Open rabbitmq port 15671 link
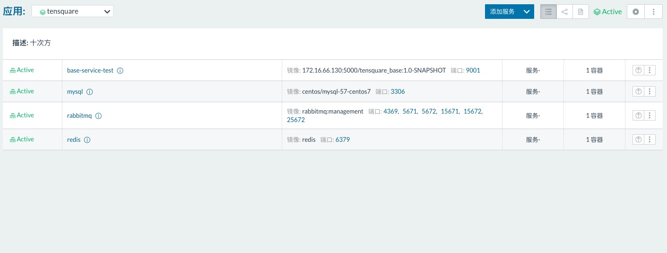The image size is (667, 253). pos(450,111)
